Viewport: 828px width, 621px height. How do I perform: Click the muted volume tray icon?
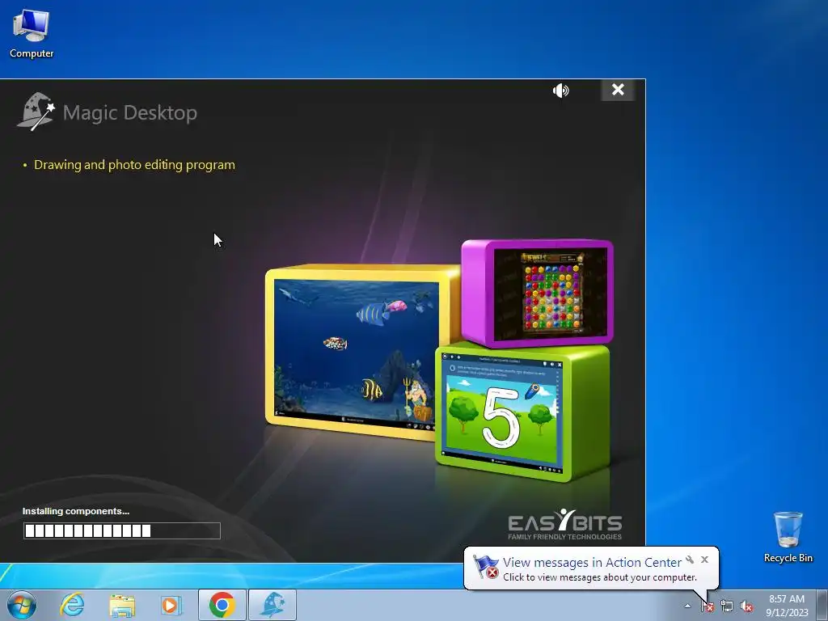click(x=746, y=606)
